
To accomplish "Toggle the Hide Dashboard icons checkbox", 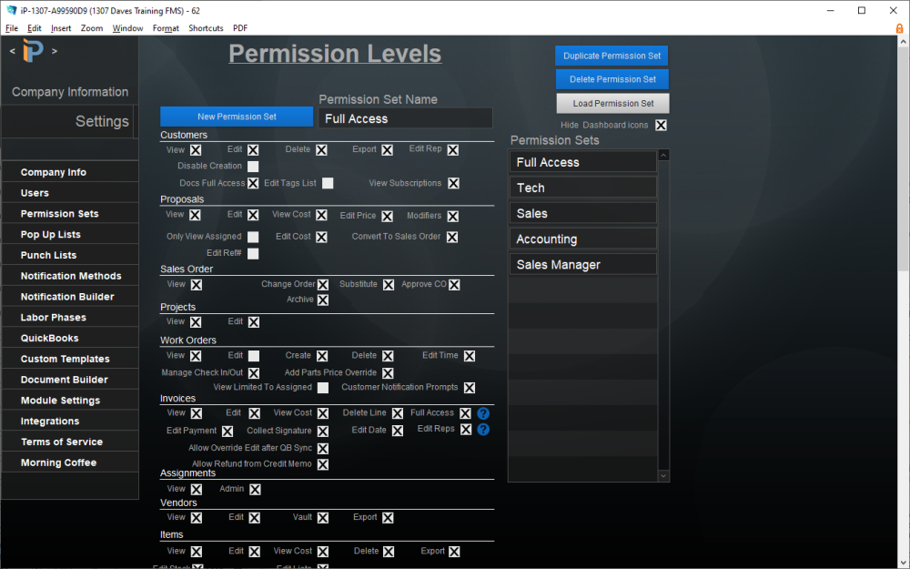I will coord(660,125).
